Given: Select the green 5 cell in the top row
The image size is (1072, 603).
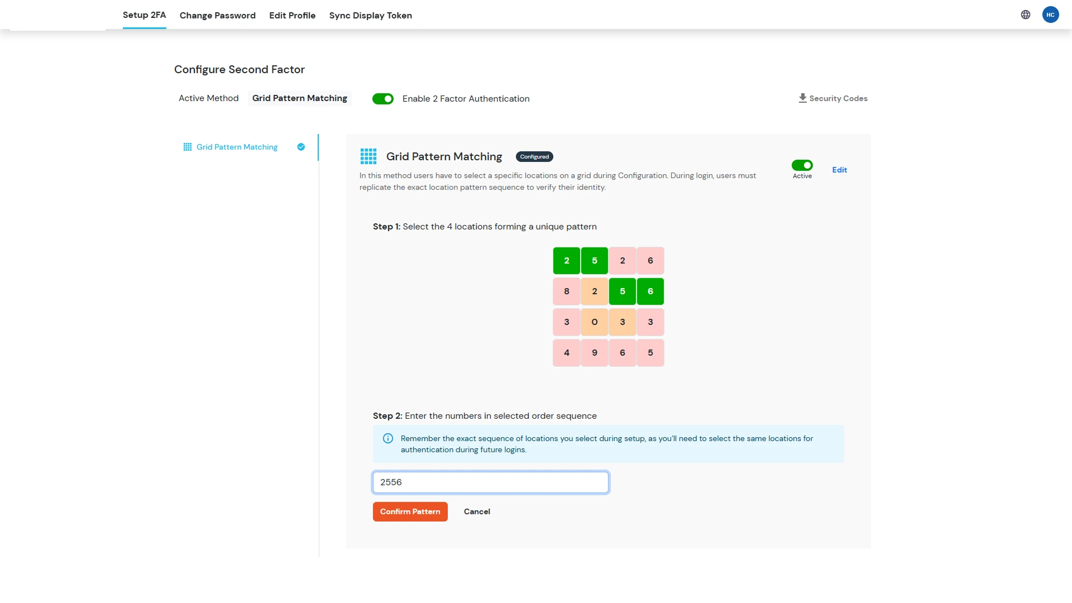Looking at the screenshot, I should coord(594,260).
